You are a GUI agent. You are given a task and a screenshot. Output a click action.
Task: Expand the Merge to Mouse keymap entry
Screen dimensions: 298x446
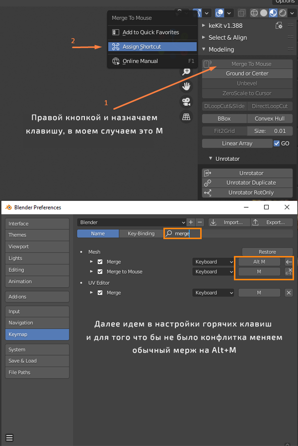tap(91, 271)
